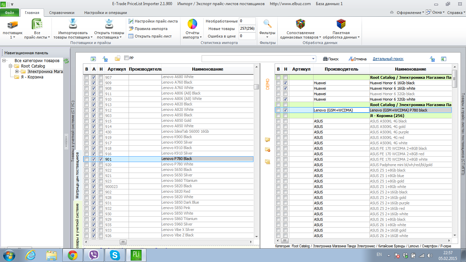
Task: Collapse Все категории товаров tree node
Action: click(4, 61)
